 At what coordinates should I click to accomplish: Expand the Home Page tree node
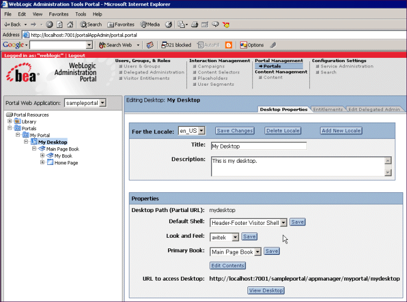pyautogui.click(x=42, y=162)
